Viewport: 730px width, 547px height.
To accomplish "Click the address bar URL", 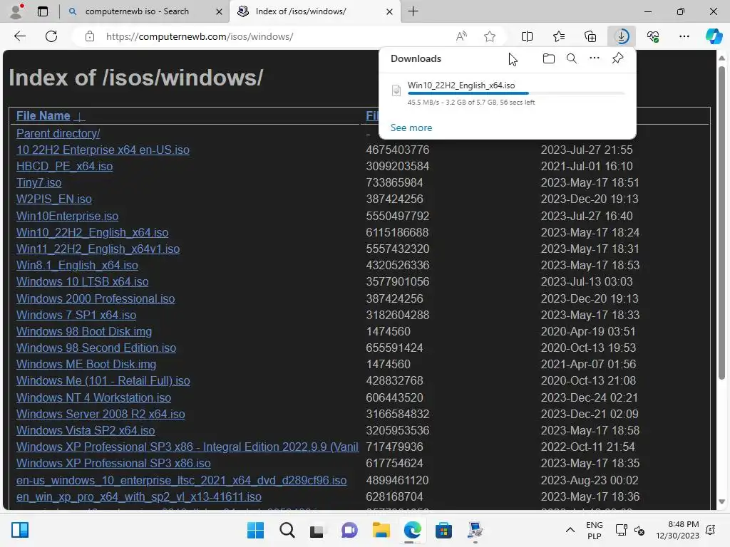I will (200, 36).
